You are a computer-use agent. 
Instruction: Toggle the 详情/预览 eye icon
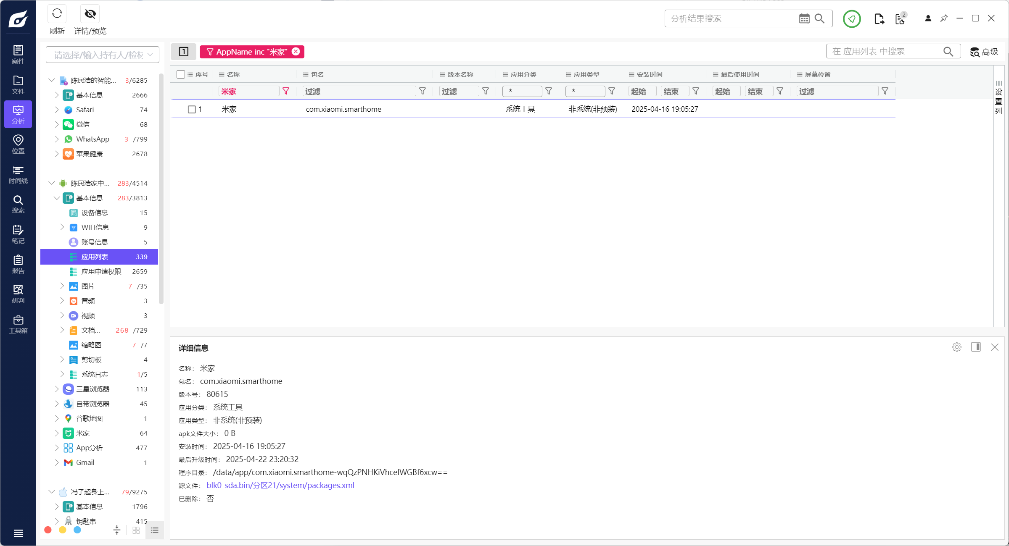pos(90,14)
